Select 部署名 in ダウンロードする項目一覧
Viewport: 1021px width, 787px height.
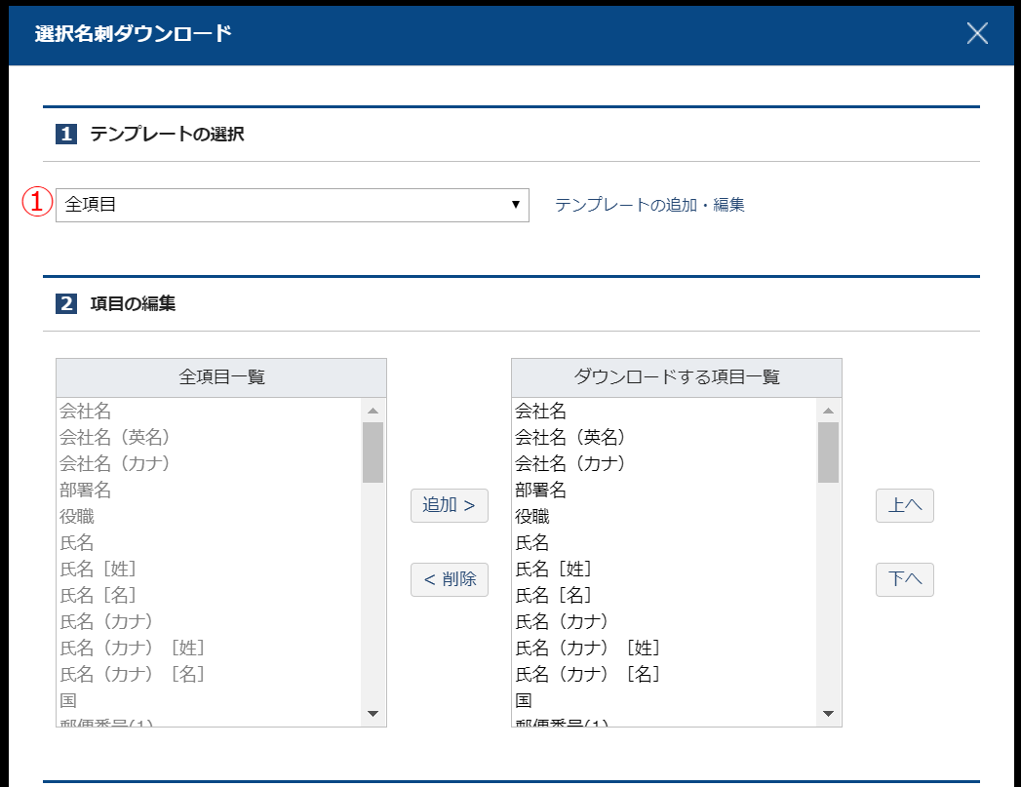[541, 490]
